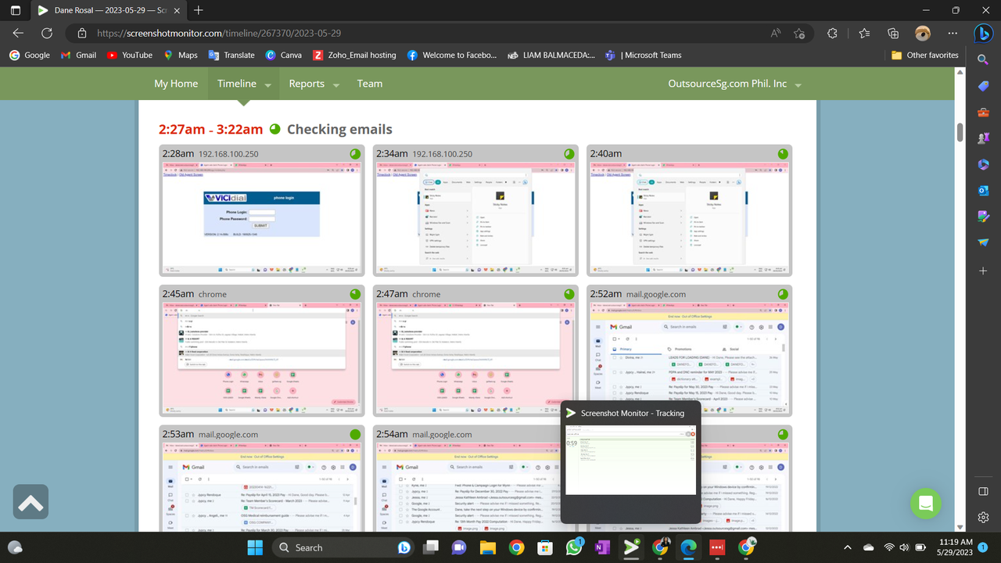This screenshot has height=563, width=1001.
Task: Open the browser Extensions menu
Action: point(832,34)
